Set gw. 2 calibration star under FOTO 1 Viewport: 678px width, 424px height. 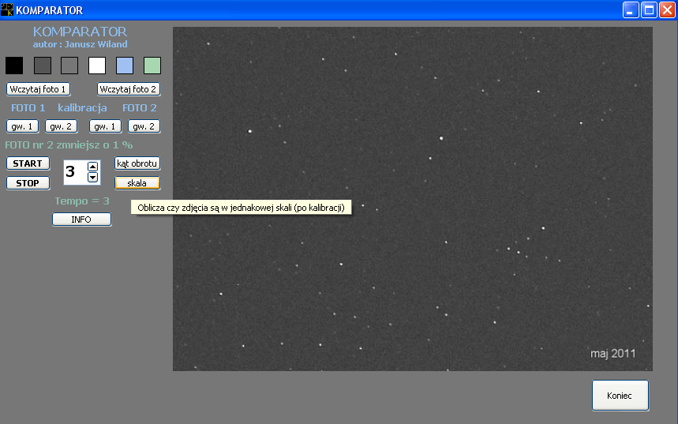[x=62, y=126]
